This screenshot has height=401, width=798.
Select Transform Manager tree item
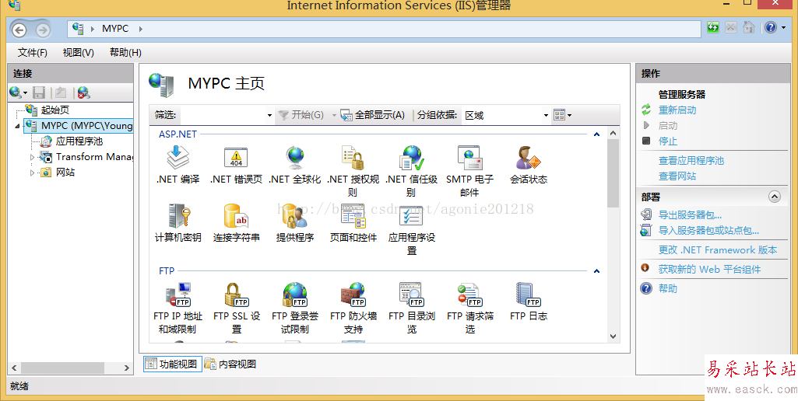(94, 157)
